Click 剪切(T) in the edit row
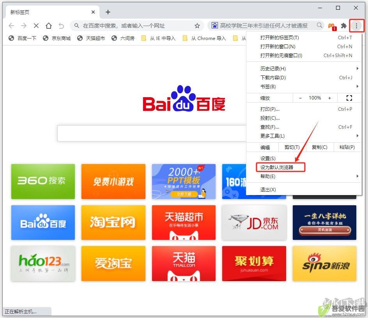Screen dimensions: 368x318 click(292, 147)
